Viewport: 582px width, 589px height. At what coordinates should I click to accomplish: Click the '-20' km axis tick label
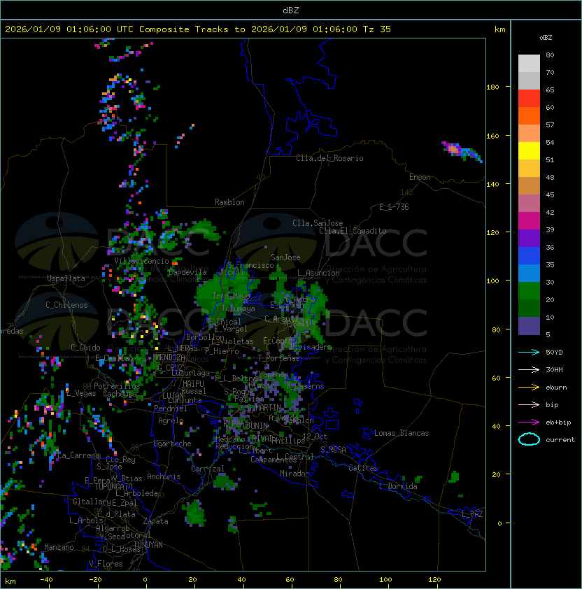point(95,580)
